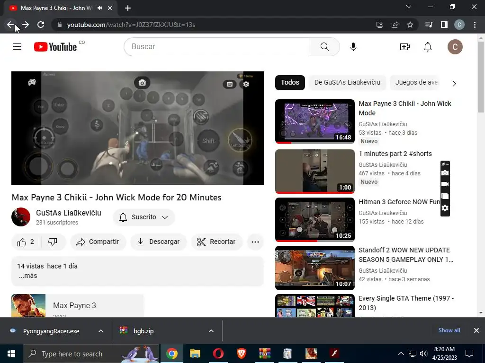
Task: Open Chrome media controls icon
Action: pyautogui.click(x=429, y=25)
